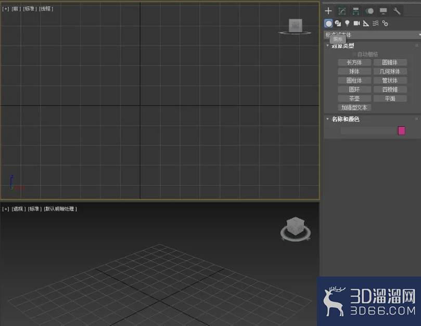Viewport: 421px width, 326px height.
Task: Open the [默认明暗处理] shading menu
Action: coord(60,209)
